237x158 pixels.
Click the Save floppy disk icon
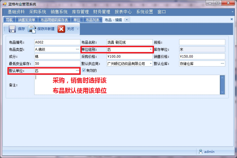[x=12, y=29]
